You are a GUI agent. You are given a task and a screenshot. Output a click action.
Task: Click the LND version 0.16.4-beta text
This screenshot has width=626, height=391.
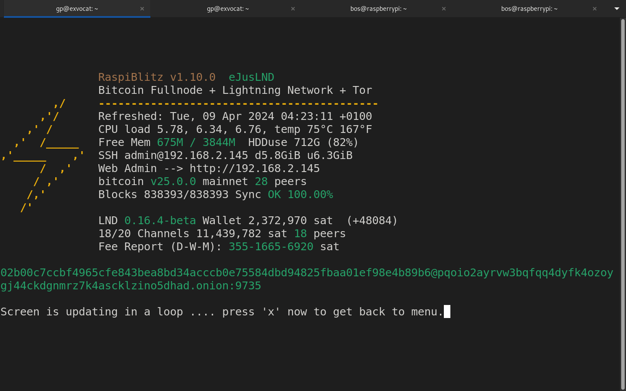[160, 221]
